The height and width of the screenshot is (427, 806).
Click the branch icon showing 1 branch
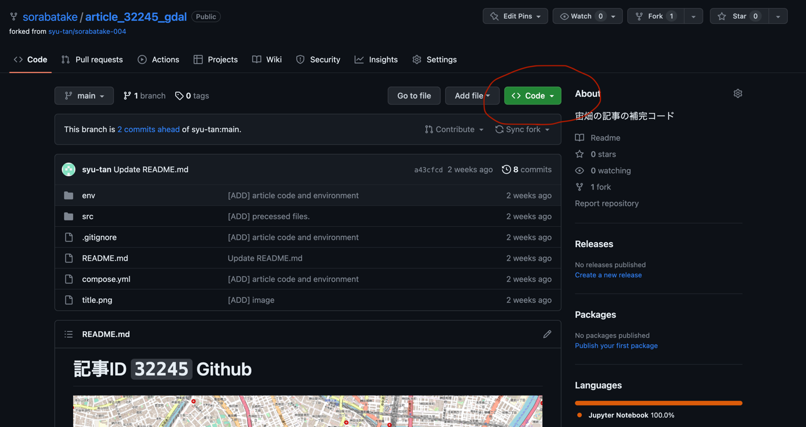click(x=127, y=96)
